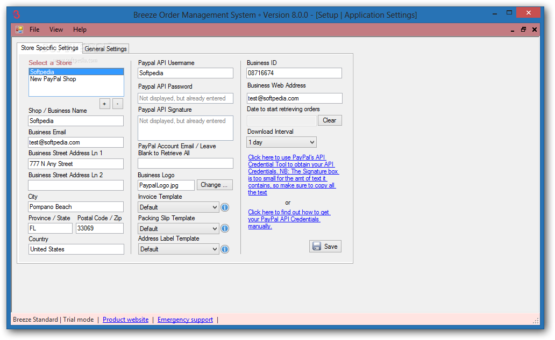Open PayPal API Credential Tool link
555x340 pixels.
pos(293,175)
